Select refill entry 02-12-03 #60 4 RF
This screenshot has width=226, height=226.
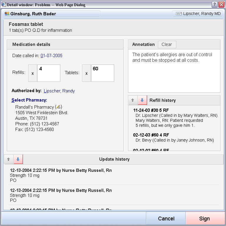[x=151, y=135]
